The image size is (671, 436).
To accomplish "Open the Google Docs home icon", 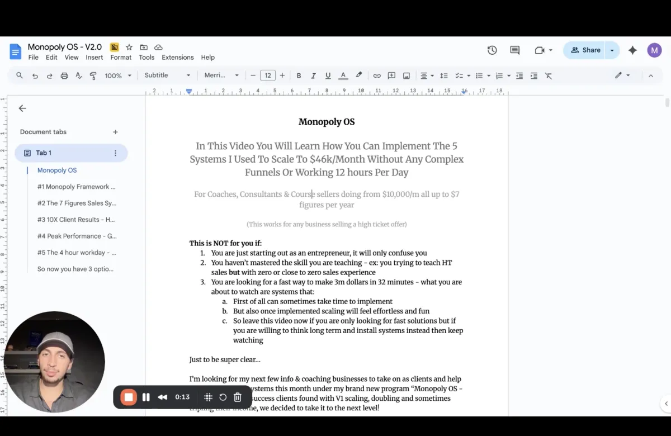I will click(x=15, y=51).
